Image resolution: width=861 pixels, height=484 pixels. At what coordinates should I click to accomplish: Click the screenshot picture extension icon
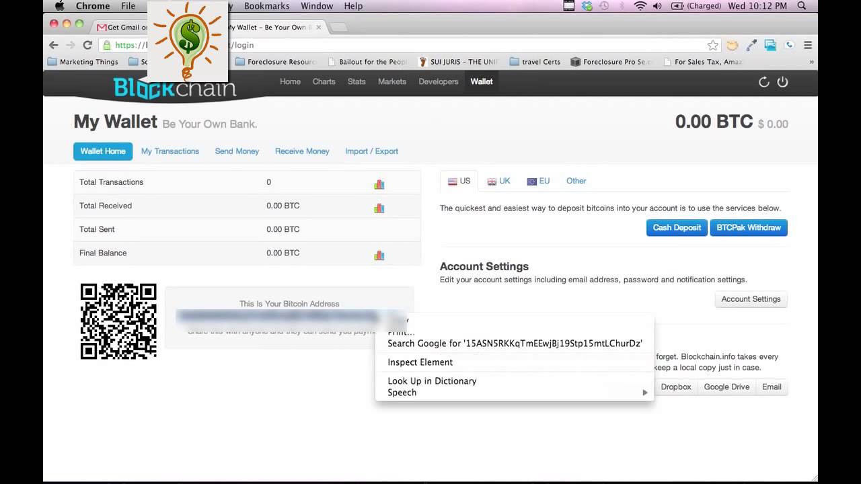click(770, 45)
